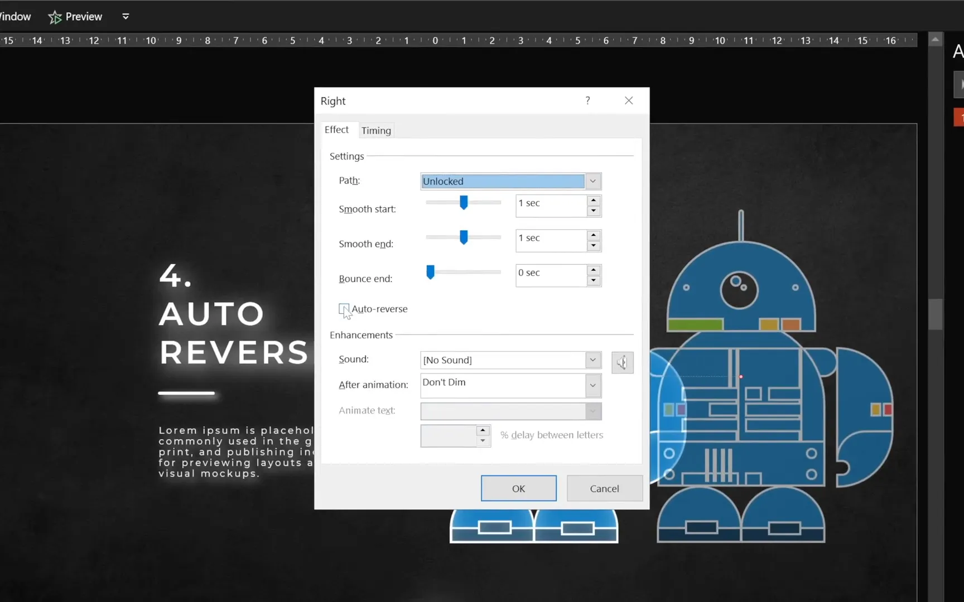The width and height of the screenshot is (964, 602).
Task: Increase Smooth start seconds with up arrow
Action: click(x=594, y=200)
